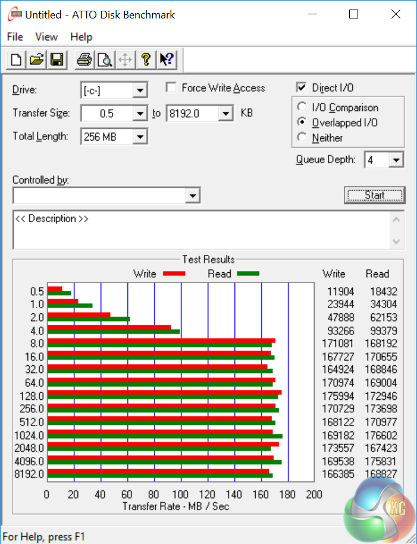Click the KB unit label
The height and width of the screenshot is (544, 417).
point(247,113)
